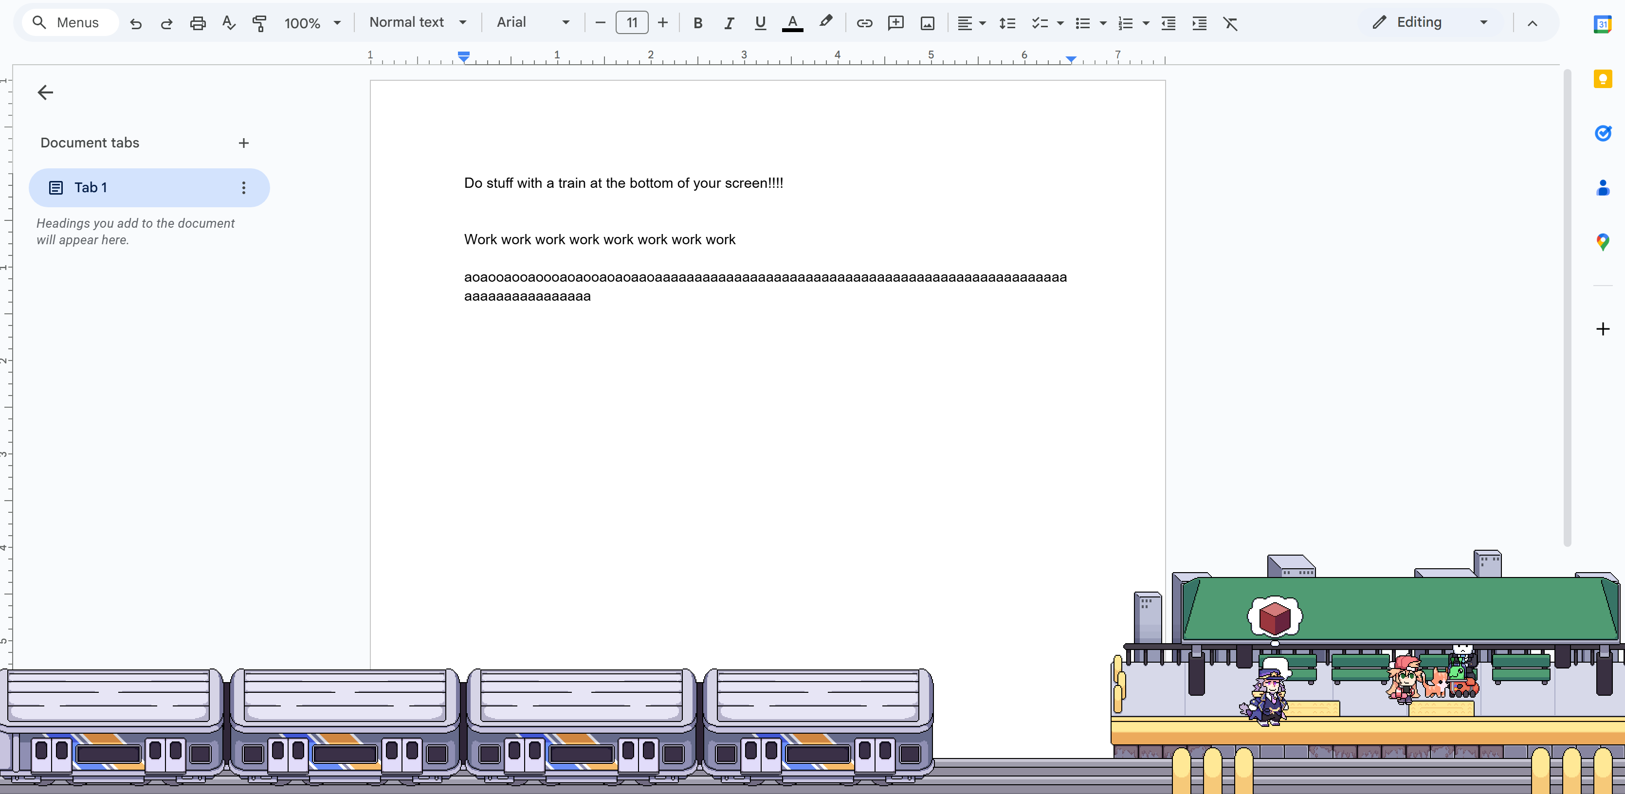Open Google Calendar side panel
Screen dimensions: 1625x794
pyautogui.click(x=1602, y=24)
